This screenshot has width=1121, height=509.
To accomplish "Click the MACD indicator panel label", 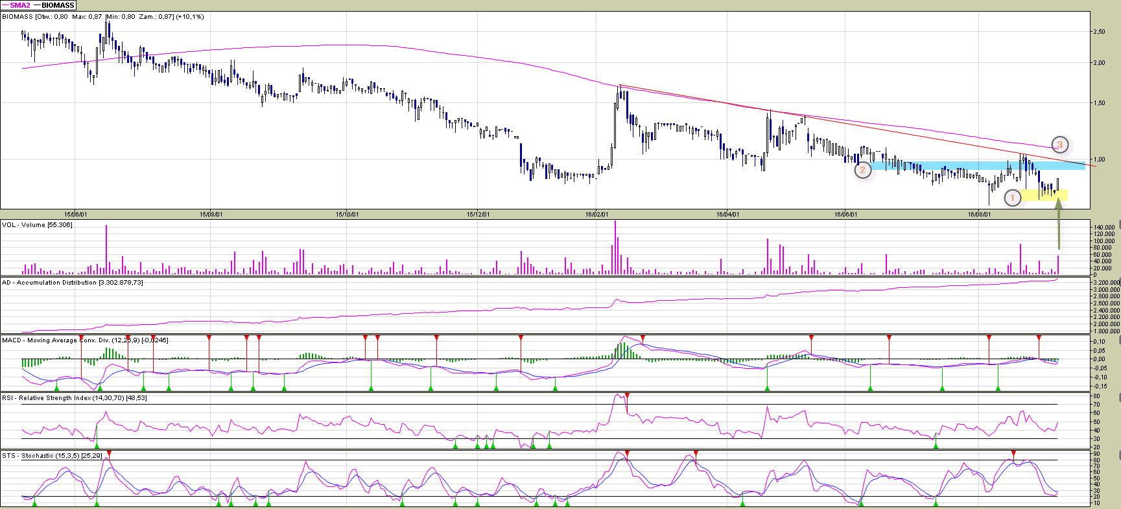I will click(84, 340).
